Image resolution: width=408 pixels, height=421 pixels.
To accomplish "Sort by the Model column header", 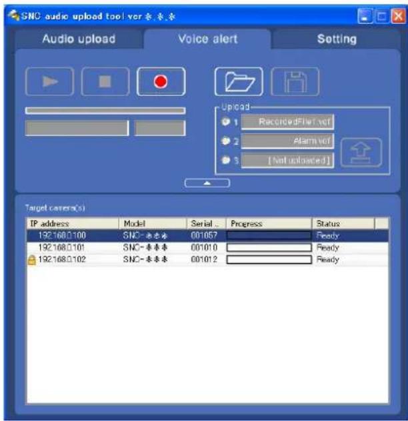I will [x=153, y=224].
